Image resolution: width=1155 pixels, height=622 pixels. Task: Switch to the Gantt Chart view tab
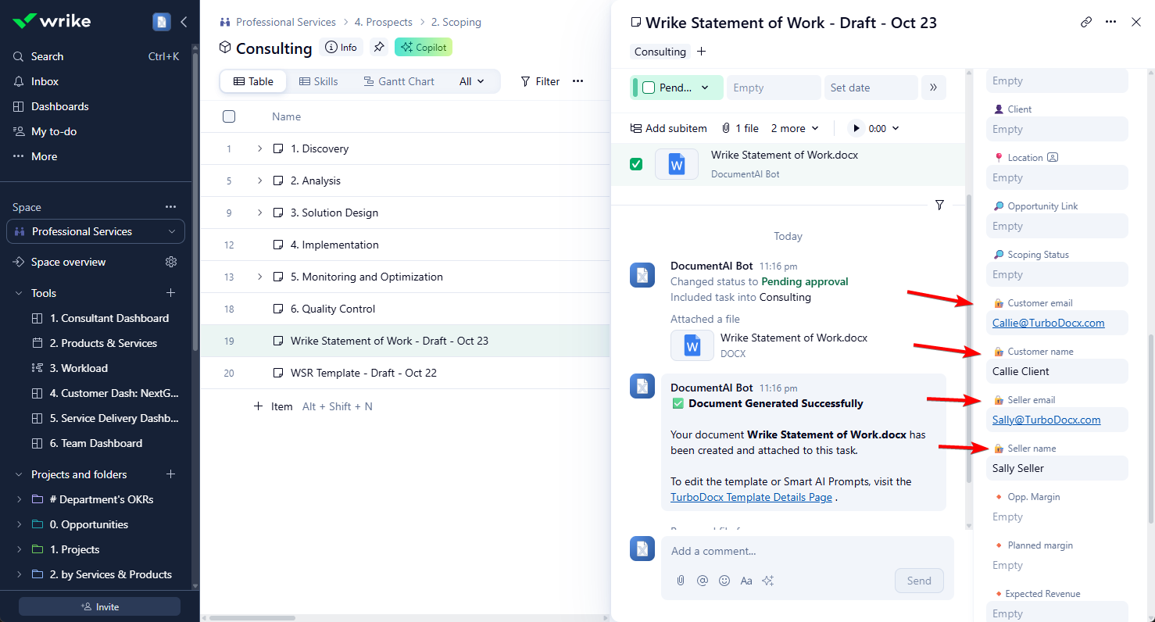coord(399,81)
